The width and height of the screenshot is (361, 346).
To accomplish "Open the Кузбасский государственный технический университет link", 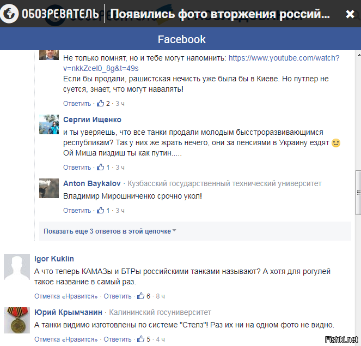I will tap(224, 183).
